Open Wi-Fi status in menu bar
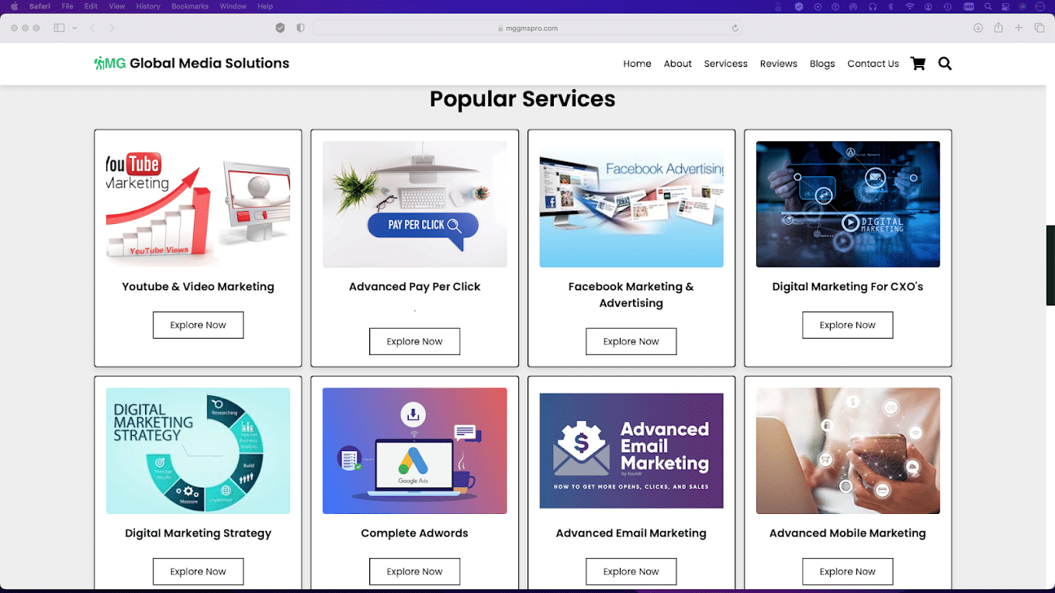The width and height of the screenshot is (1055, 593). point(910,6)
